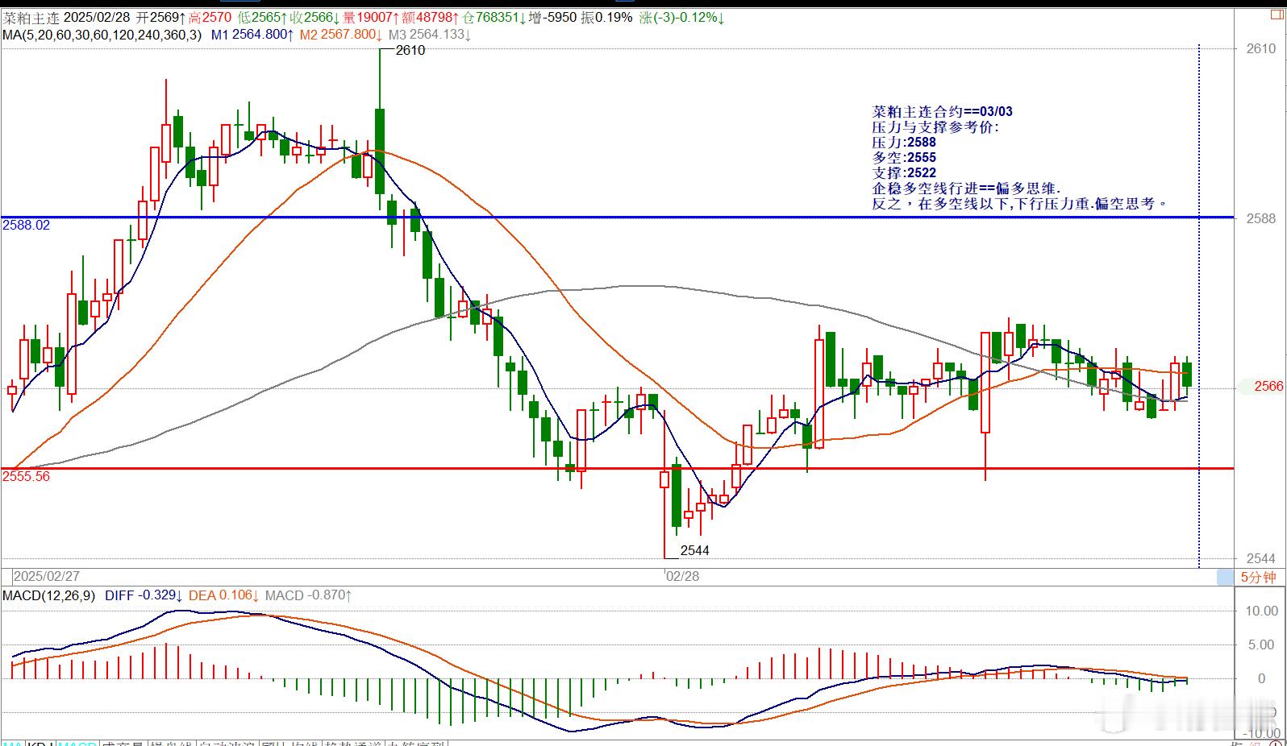This screenshot has height=746, width=1287.
Task: Click the 收2566 close price value
Action: click(x=314, y=17)
